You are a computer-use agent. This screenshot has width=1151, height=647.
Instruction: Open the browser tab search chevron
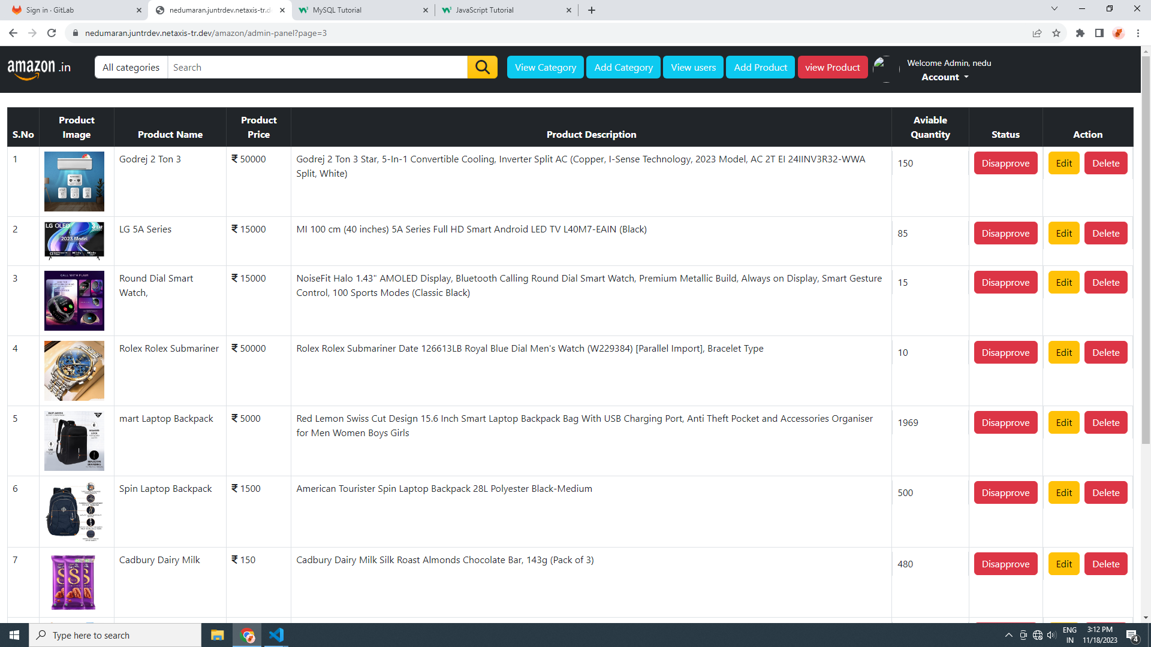1054,8
